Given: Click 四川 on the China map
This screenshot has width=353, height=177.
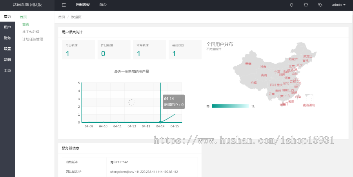Looking at the screenshot, I should pyautogui.click(x=273, y=85).
